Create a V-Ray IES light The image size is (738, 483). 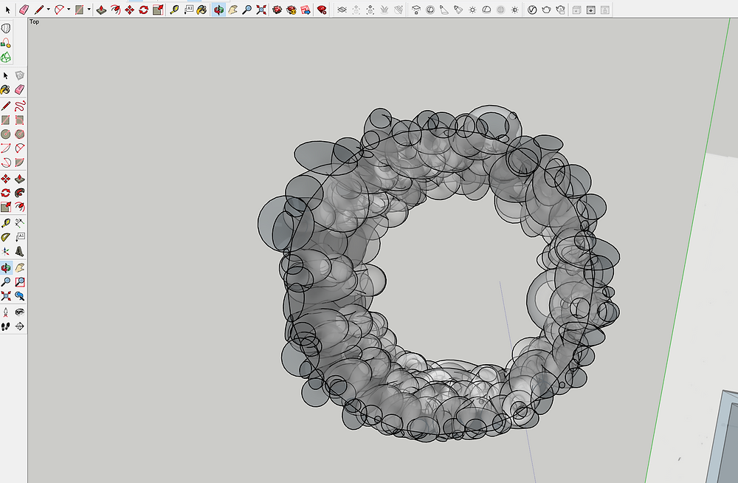point(458,10)
